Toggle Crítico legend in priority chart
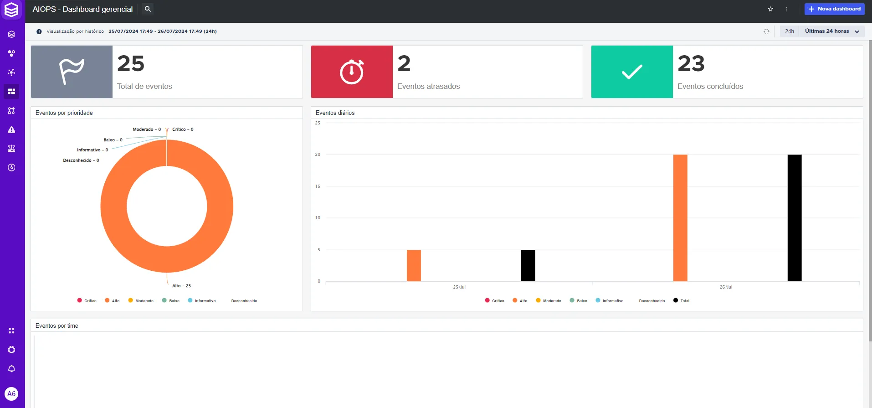872x408 pixels. [87, 301]
